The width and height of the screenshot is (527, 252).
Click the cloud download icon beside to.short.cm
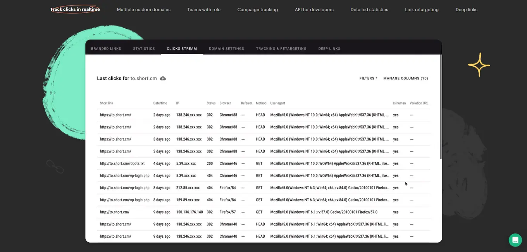163,79
